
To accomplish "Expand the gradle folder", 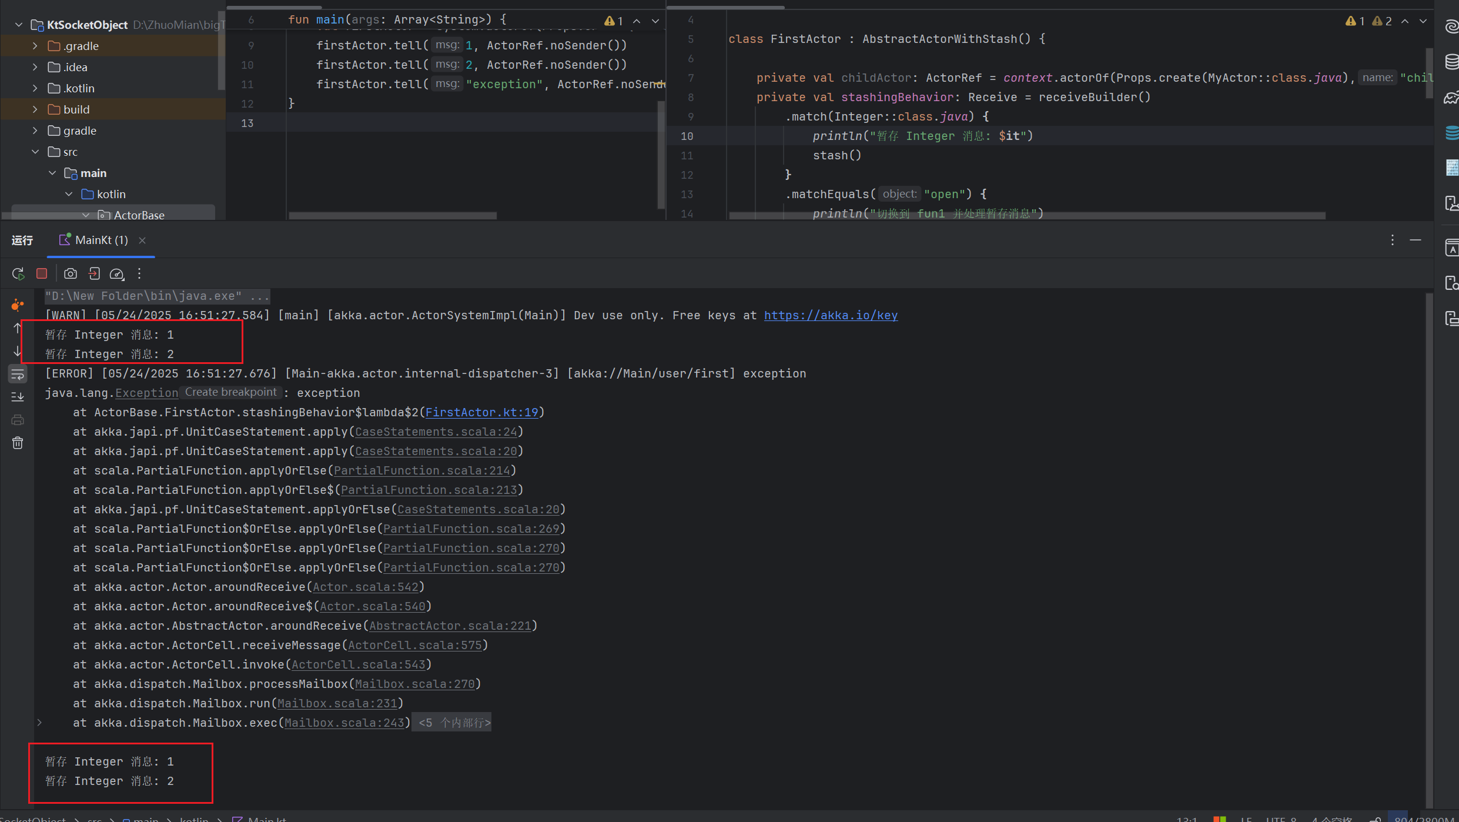I will (x=35, y=131).
